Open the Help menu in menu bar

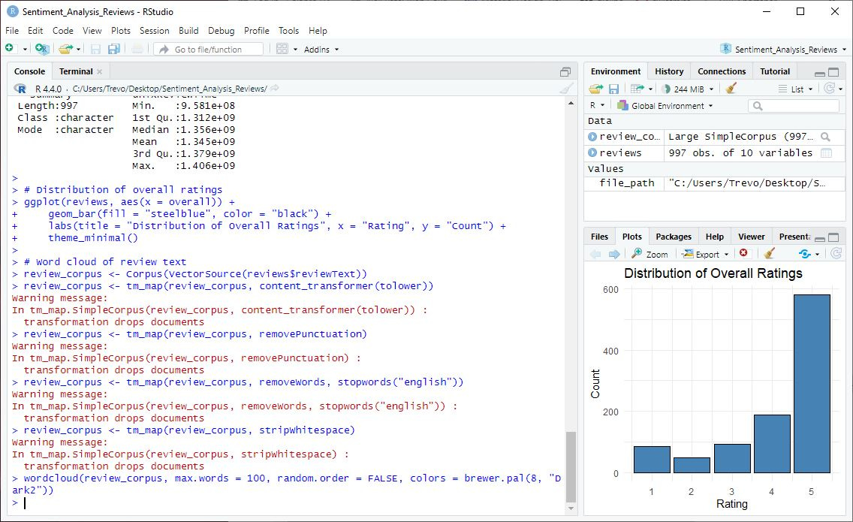pyautogui.click(x=318, y=31)
